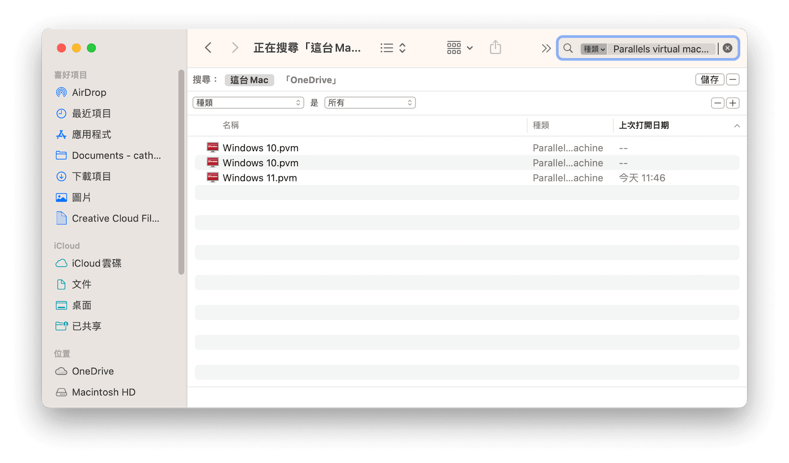Viewport: 789px width, 463px height.
Task: Remove search bar with minus next to 儲存
Action: [733, 79]
